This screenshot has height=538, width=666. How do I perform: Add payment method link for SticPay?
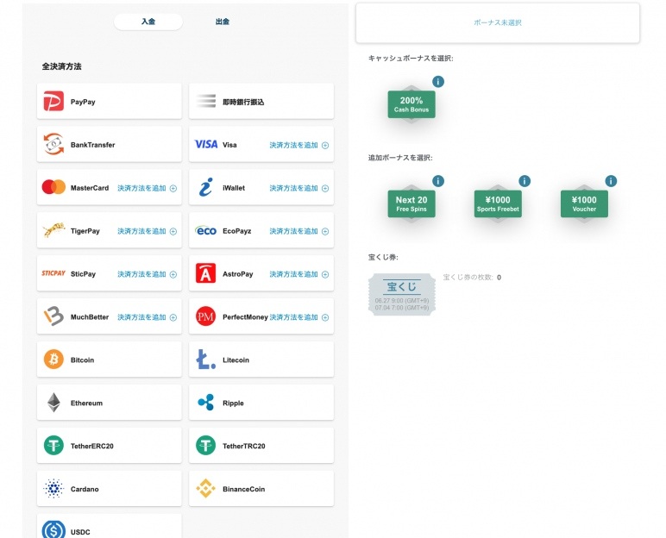pos(147,274)
